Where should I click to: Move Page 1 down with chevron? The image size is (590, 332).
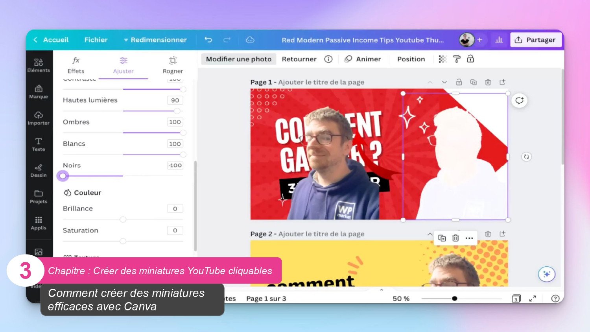(x=444, y=82)
